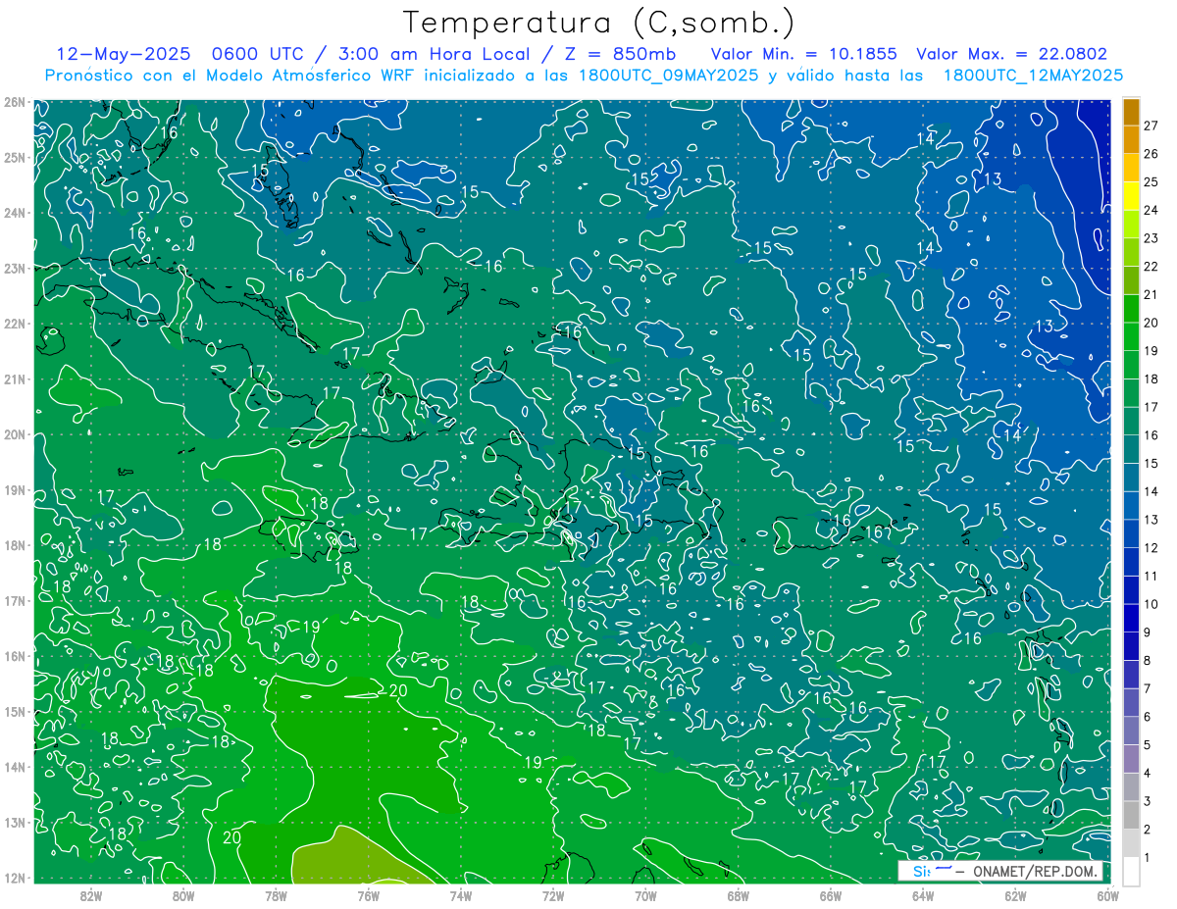The image size is (1177, 909).
Task: Click the 24 label on the color scale
Action: click(x=1151, y=211)
